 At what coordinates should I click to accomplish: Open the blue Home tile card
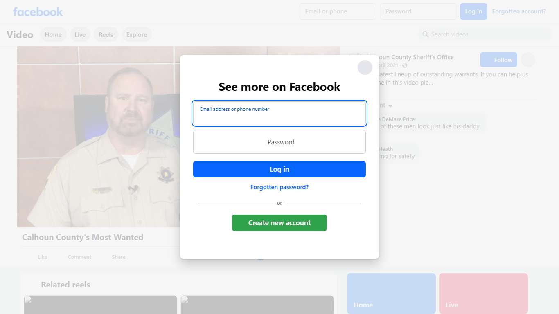391,293
